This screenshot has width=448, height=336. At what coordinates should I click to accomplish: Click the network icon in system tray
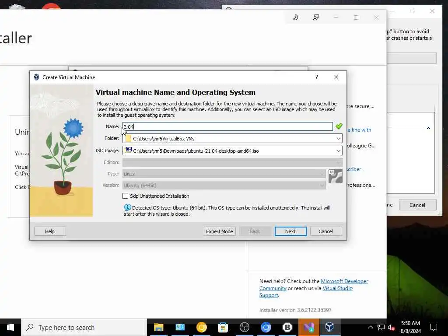(x=381, y=327)
